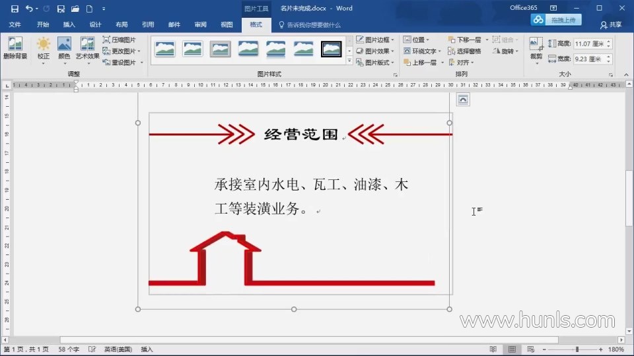This screenshot has width=634, height=356.
Task: Open the Selection Pane (选择窗格)
Action: point(464,51)
